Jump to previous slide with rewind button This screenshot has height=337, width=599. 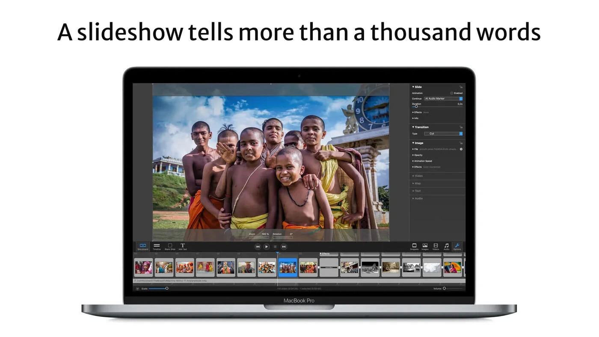click(258, 247)
